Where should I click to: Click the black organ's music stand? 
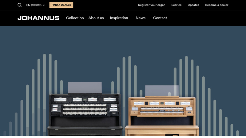click(85, 87)
